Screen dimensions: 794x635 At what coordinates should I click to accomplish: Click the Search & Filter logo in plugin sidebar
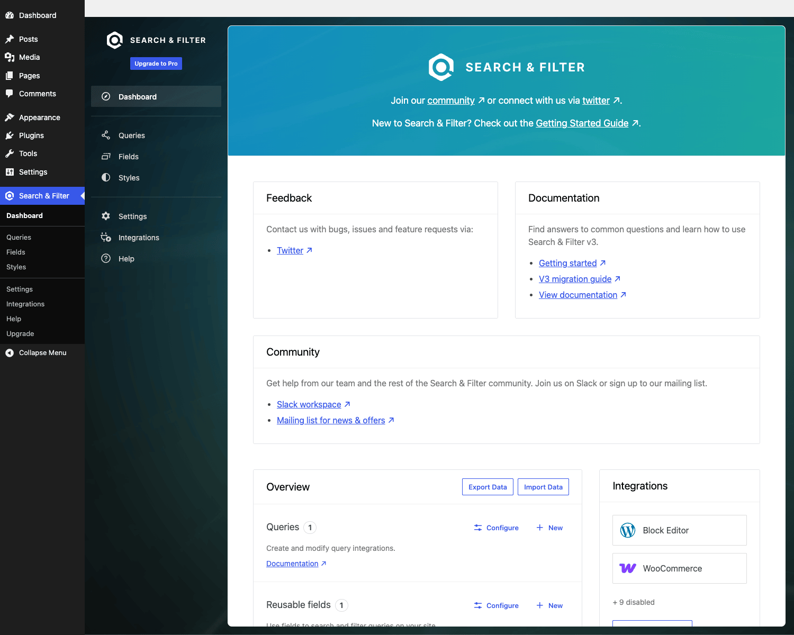114,40
